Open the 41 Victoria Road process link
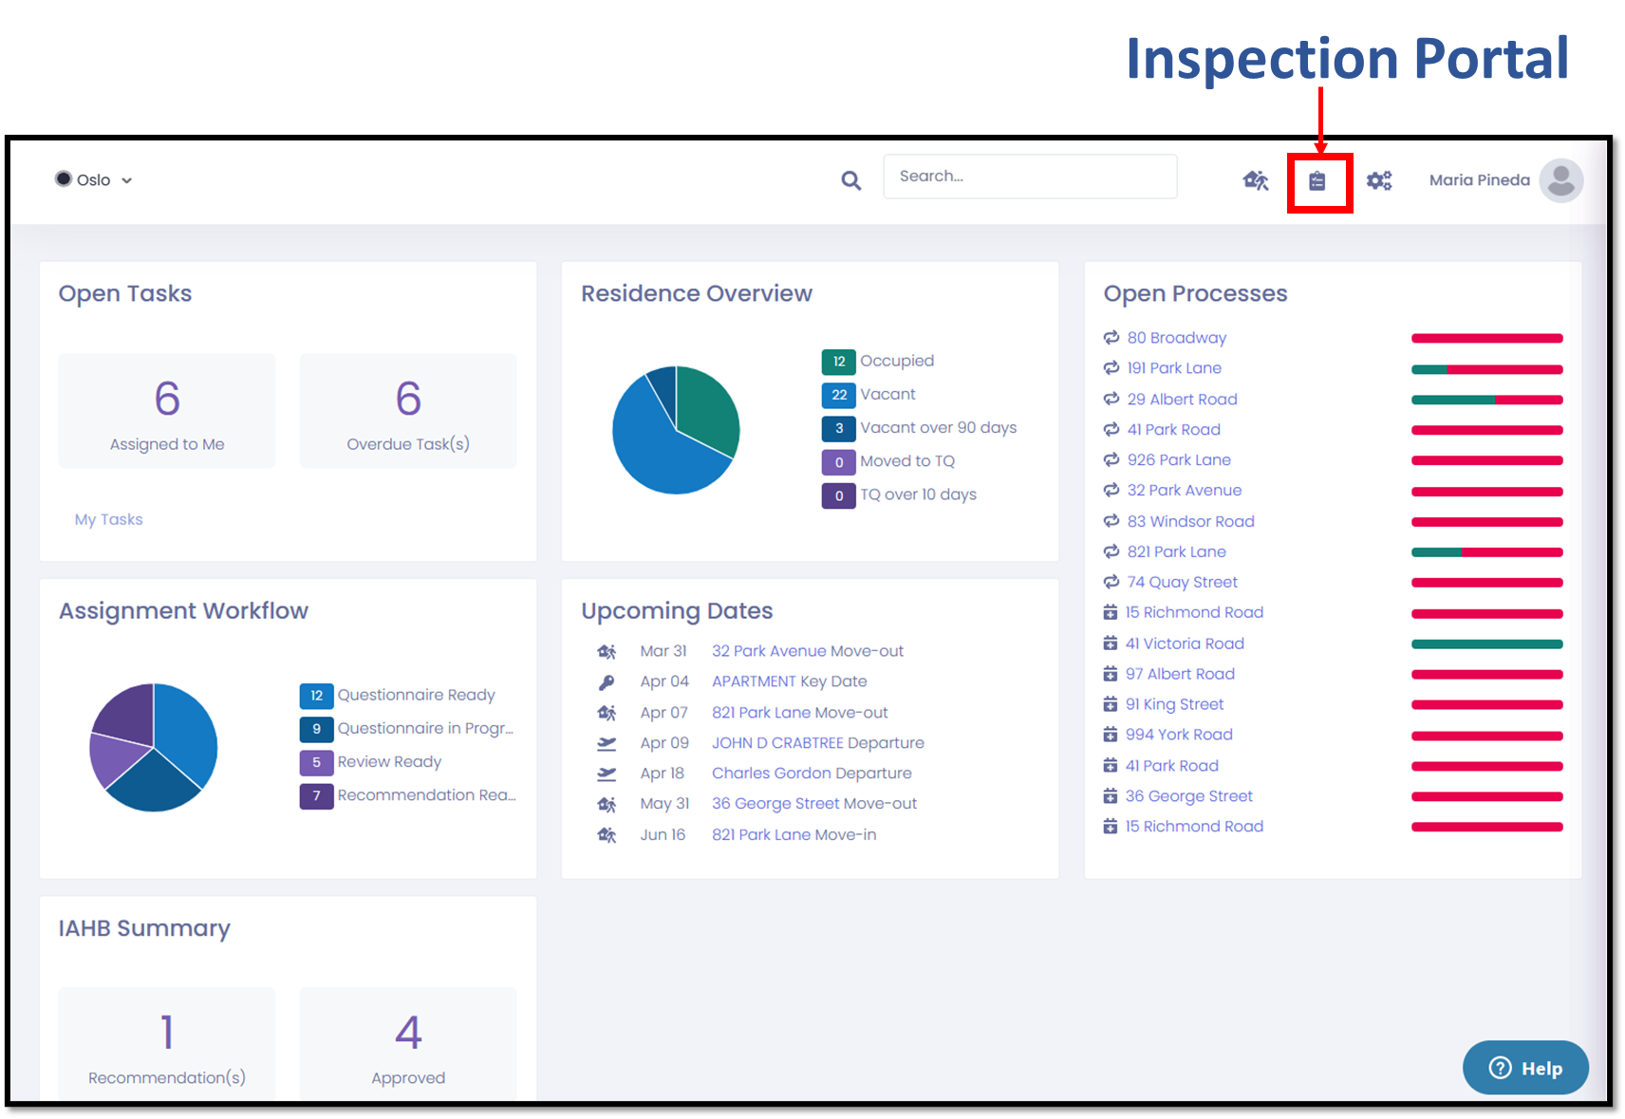1625x1119 pixels. pos(1184,643)
